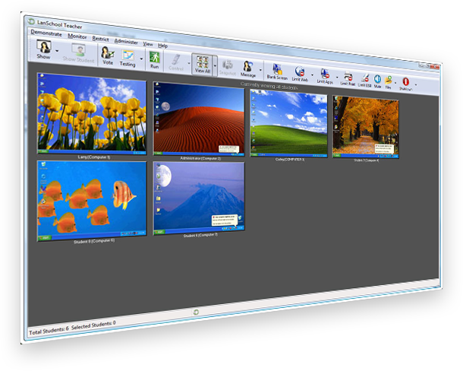Select Larry's tulips desktop thumbnail
The image size is (463, 371).
(x=92, y=114)
